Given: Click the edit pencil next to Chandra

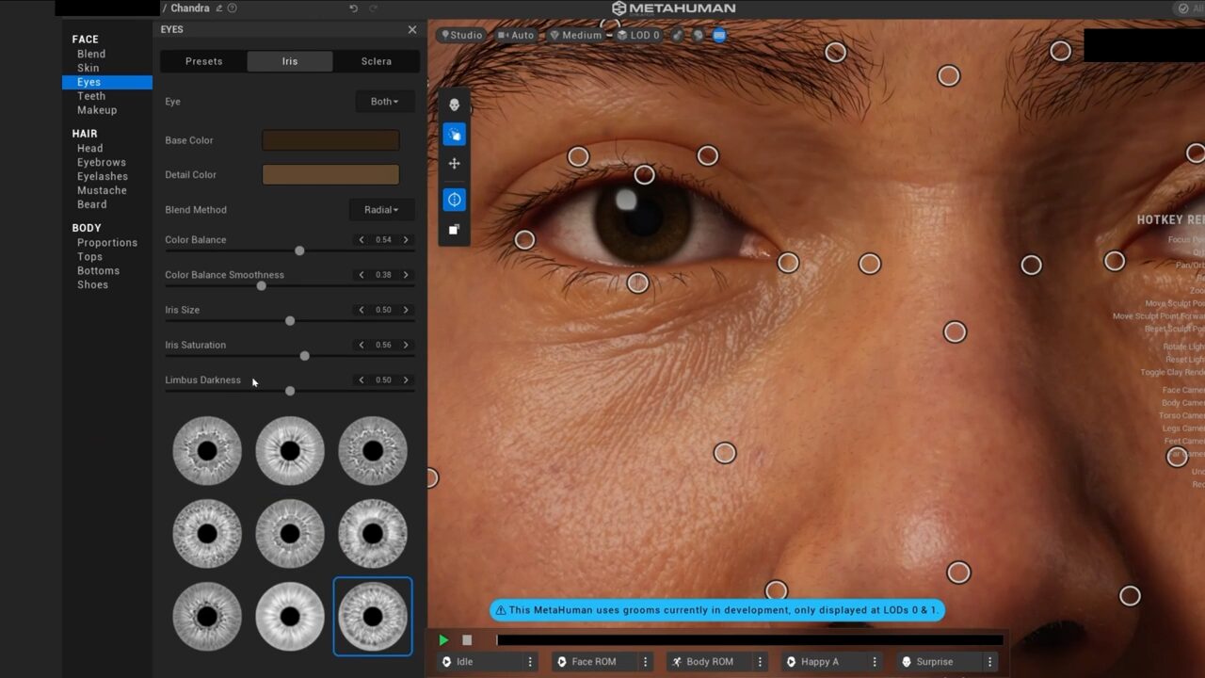Looking at the screenshot, I should point(219,8).
